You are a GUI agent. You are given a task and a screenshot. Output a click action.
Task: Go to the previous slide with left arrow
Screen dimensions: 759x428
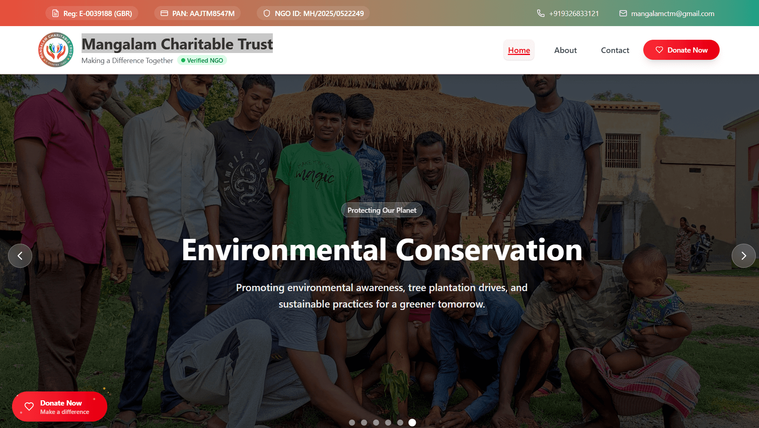click(20, 256)
